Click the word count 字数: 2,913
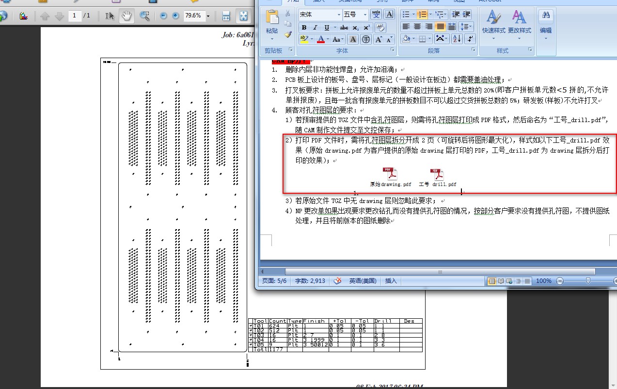Image resolution: width=617 pixels, height=389 pixels. 309,281
